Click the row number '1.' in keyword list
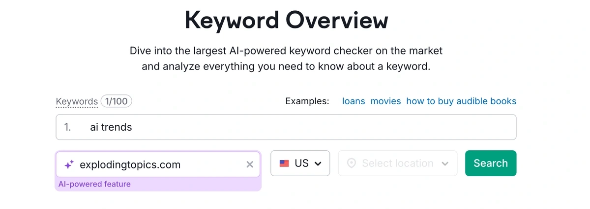Viewport: 590px width, 209px height. point(67,127)
